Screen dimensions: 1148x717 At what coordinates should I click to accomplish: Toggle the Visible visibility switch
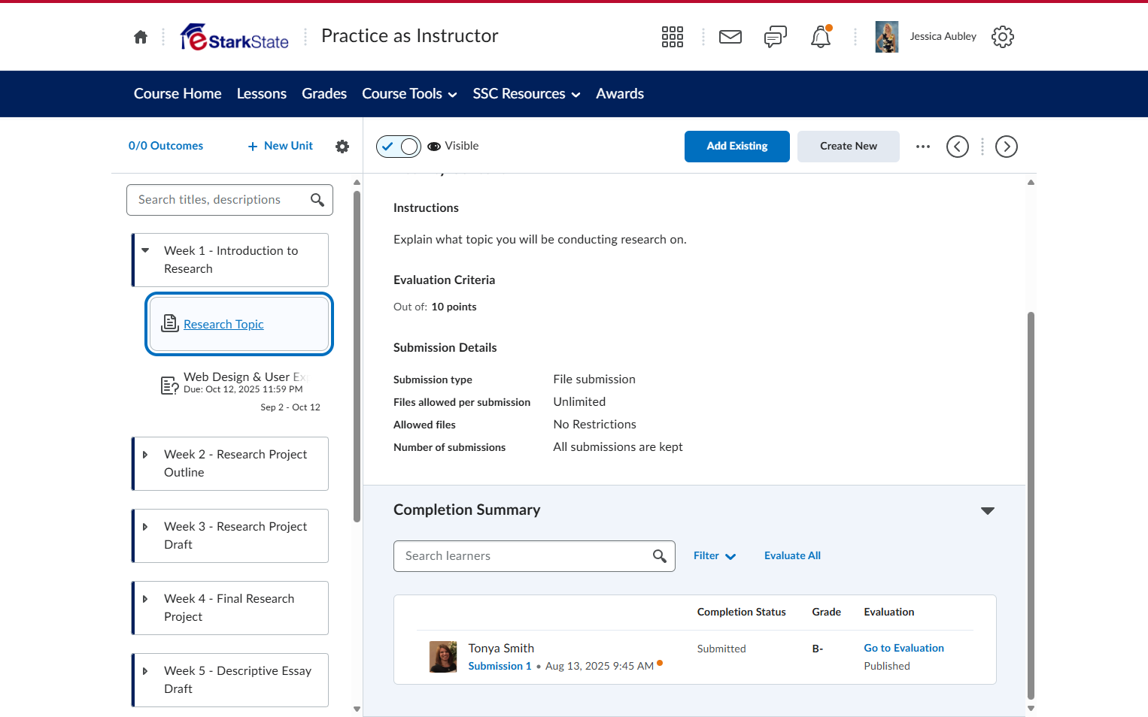(x=399, y=147)
